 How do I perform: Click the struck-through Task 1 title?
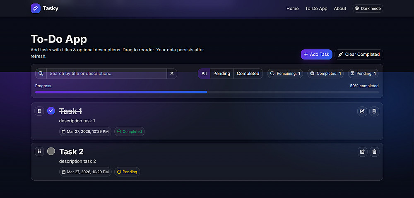[70, 111]
